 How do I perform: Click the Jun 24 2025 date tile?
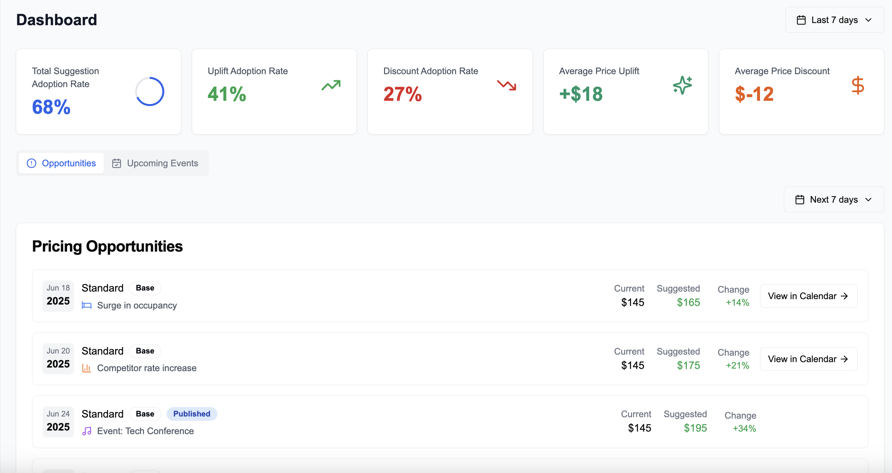[58, 422]
